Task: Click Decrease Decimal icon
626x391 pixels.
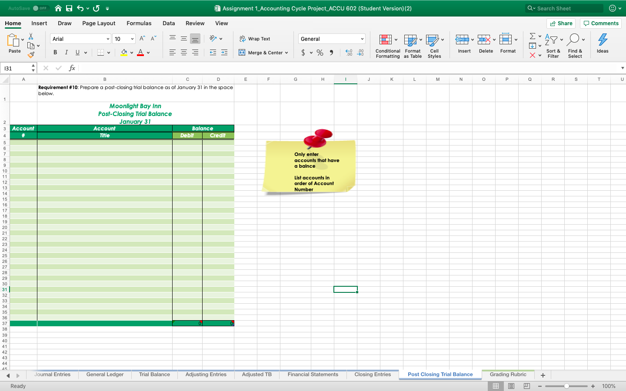Action: [x=360, y=53]
